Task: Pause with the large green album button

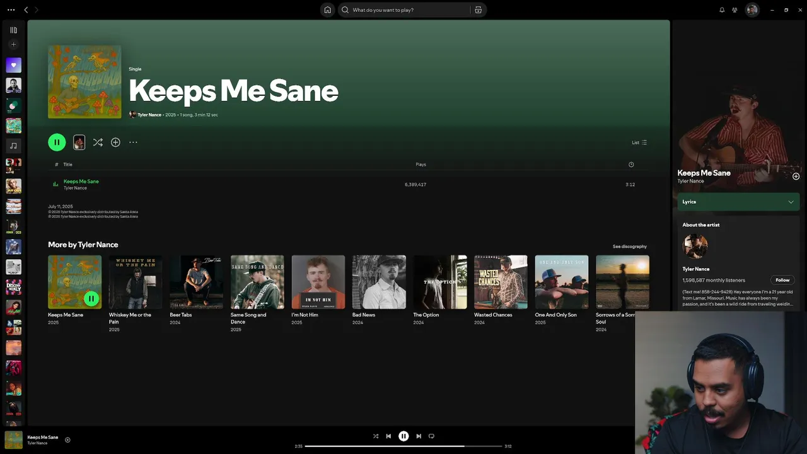Action: point(57,143)
